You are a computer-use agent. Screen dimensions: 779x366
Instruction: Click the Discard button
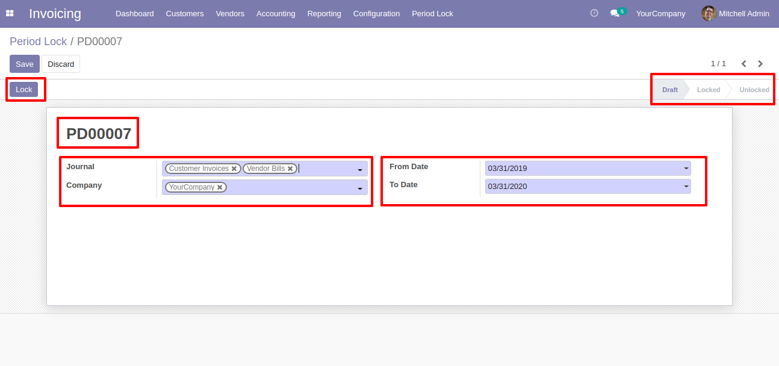61,64
